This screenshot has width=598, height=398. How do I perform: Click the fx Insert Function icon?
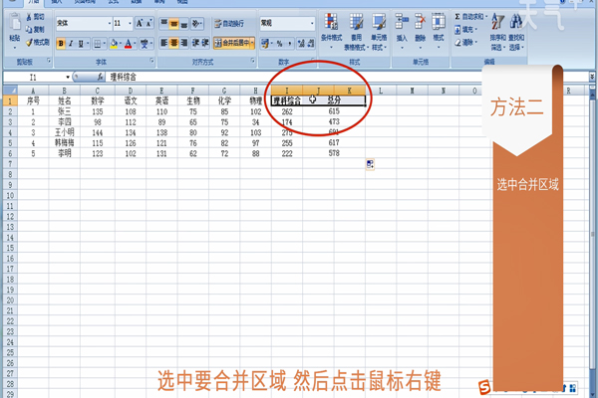(100, 77)
